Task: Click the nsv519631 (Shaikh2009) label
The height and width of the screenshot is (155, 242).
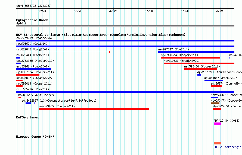Action: pyautogui.click(x=182, y=61)
